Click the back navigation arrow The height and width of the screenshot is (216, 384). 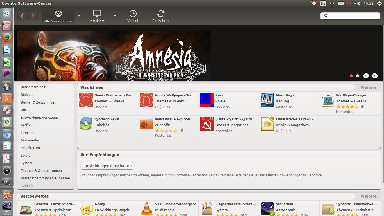[x=22, y=16]
